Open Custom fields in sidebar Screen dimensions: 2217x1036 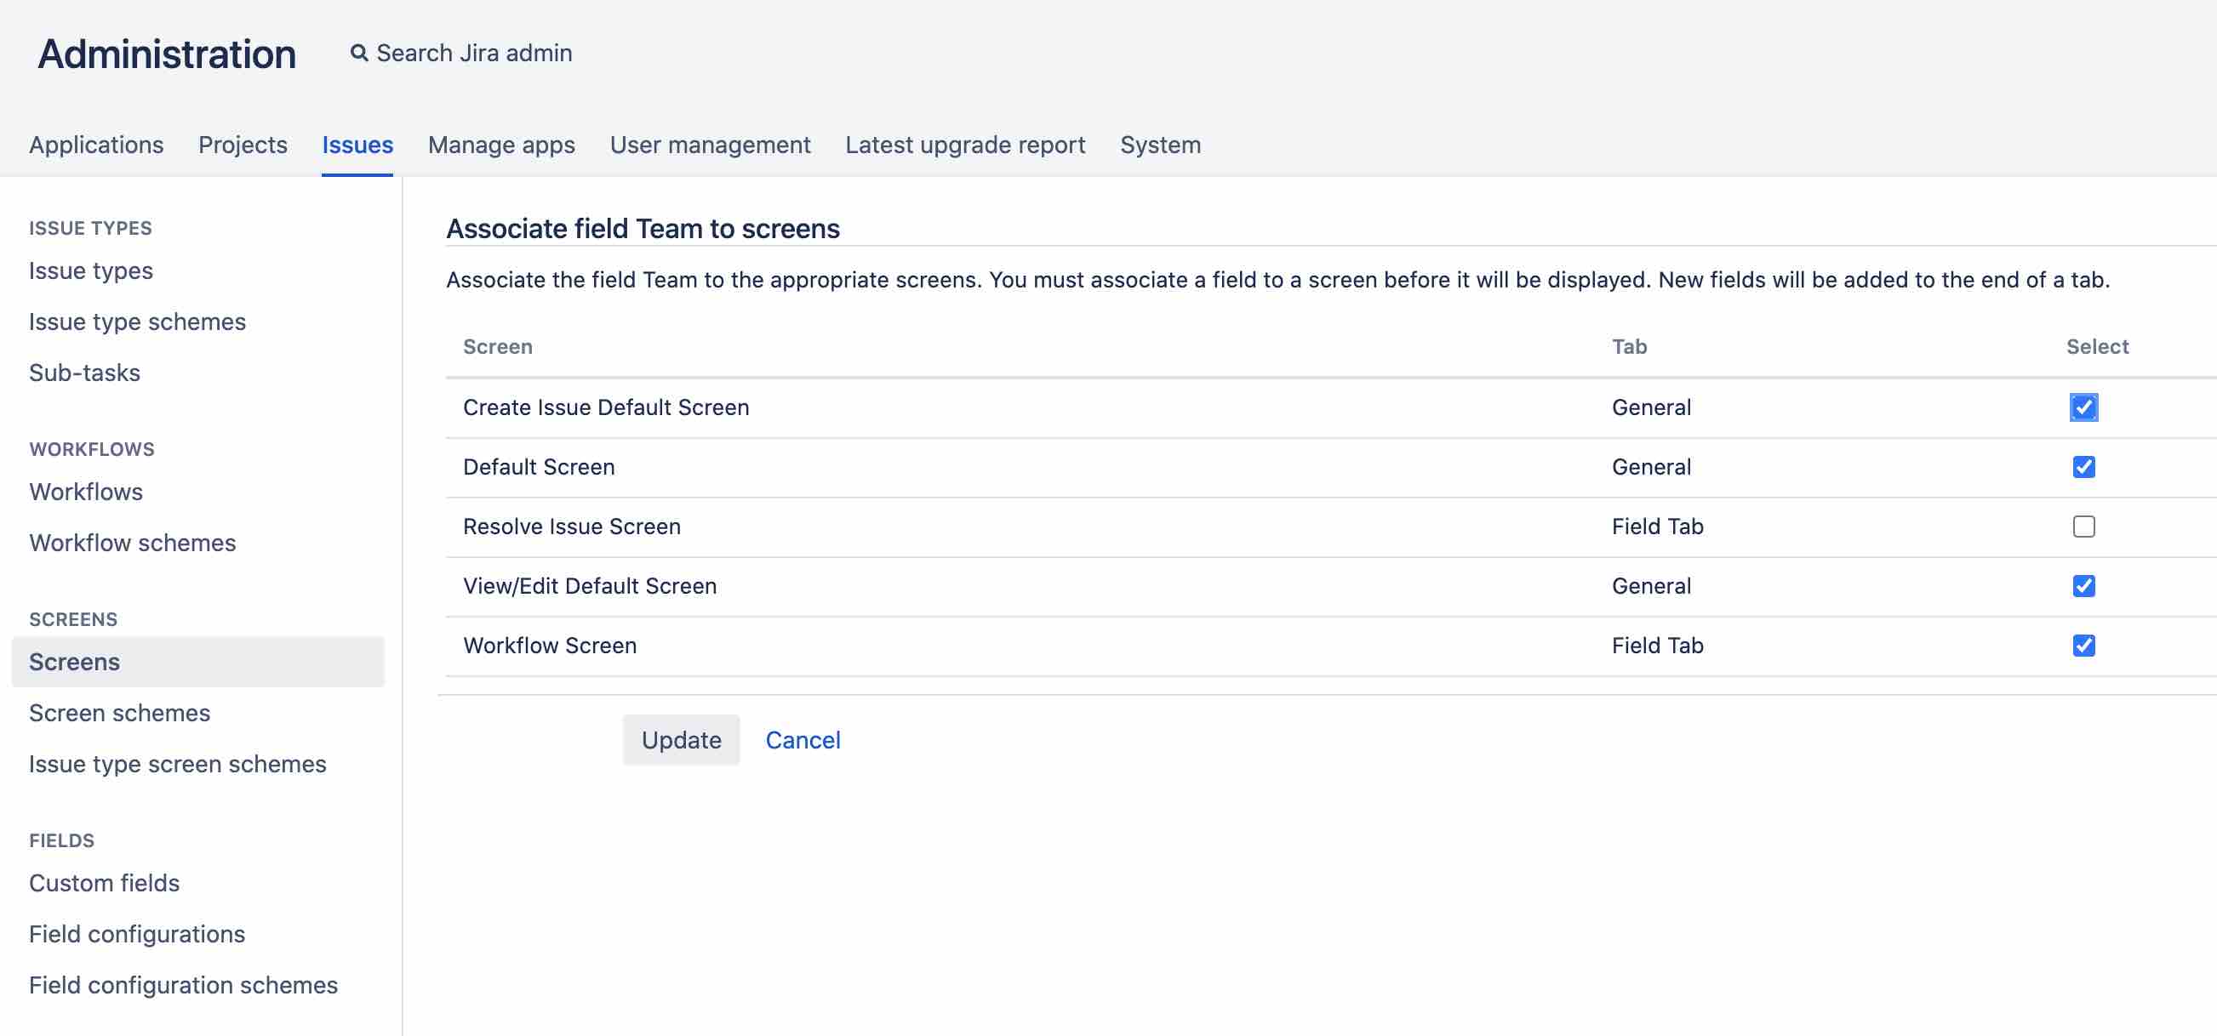point(104,882)
